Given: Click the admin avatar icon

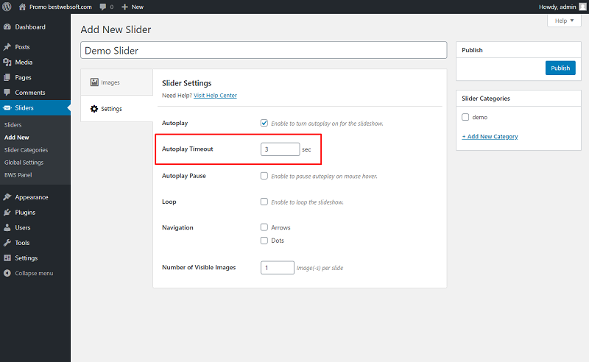Looking at the screenshot, I should (x=582, y=7).
